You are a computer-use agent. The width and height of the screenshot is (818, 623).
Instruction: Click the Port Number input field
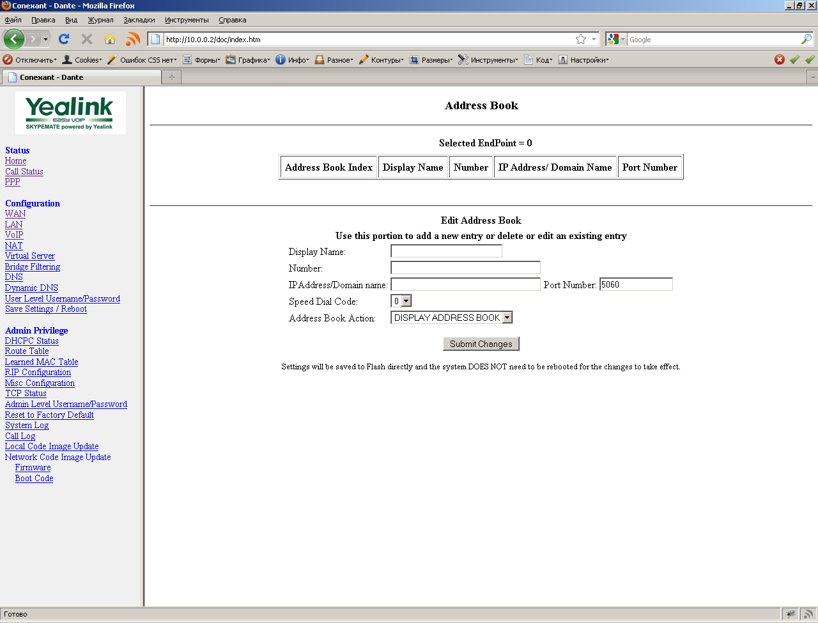pos(636,284)
